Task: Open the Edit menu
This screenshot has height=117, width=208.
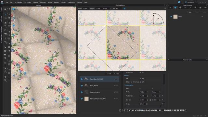Action: click(x=11, y=2)
